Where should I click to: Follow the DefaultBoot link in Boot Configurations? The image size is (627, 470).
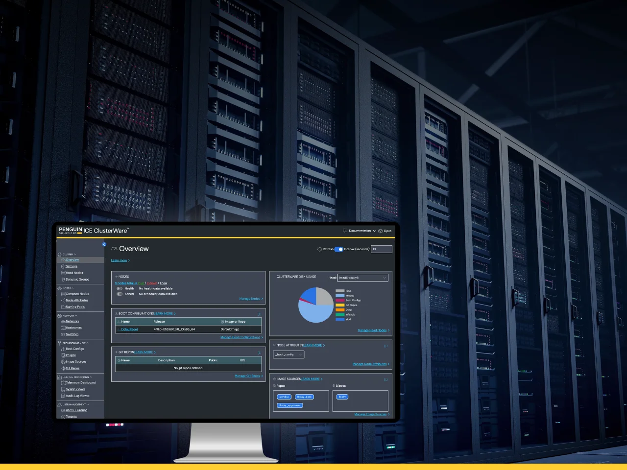click(129, 329)
